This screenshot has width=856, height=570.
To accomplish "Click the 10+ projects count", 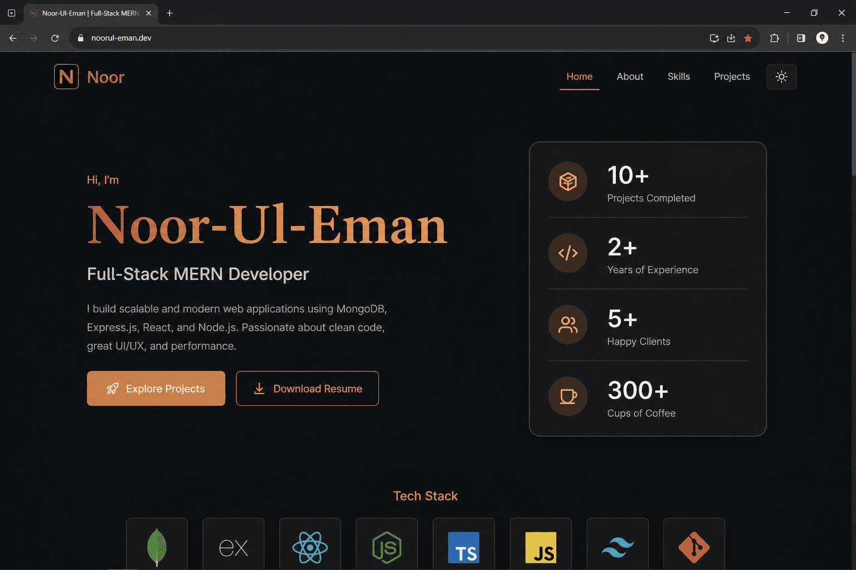I will pos(628,175).
